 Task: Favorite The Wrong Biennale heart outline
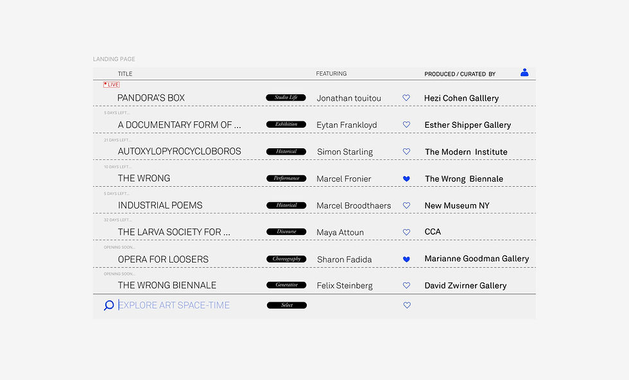click(x=406, y=286)
